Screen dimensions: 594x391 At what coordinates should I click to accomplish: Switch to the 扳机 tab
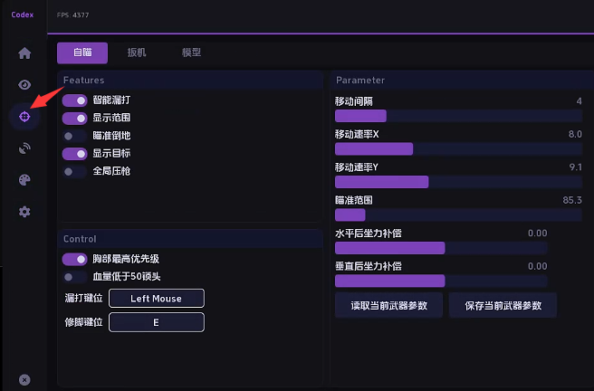[x=138, y=53]
